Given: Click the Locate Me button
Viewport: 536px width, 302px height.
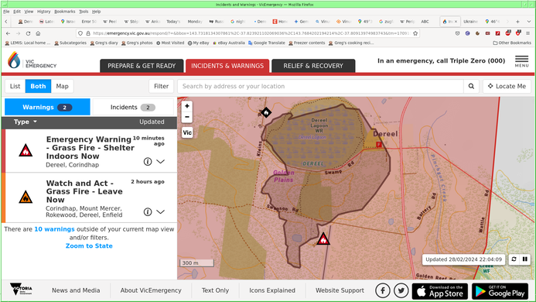Looking at the screenshot, I should 507,86.
